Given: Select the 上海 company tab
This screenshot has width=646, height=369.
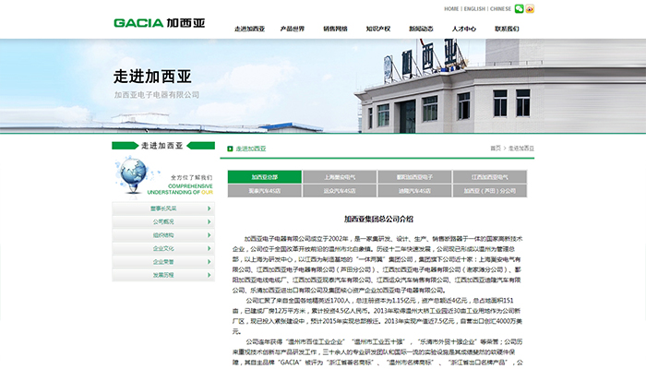Looking at the screenshot, I should [340, 177].
